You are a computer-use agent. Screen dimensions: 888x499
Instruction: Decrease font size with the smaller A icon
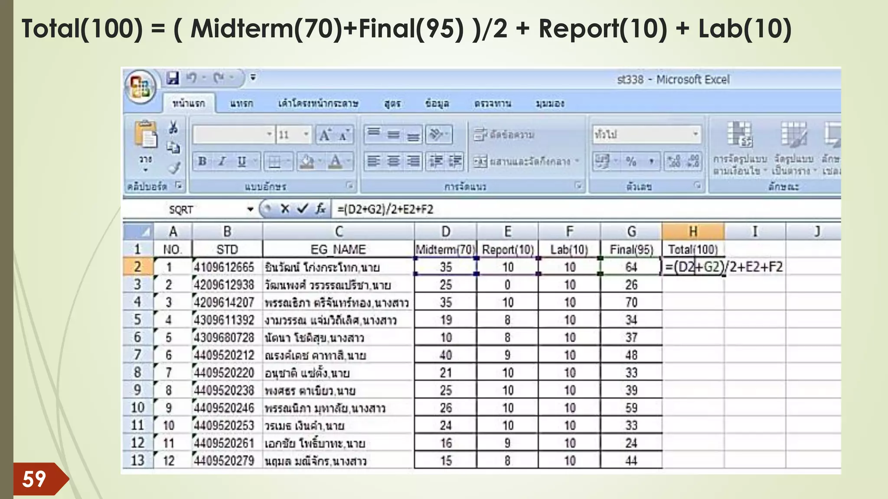click(344, 135)
